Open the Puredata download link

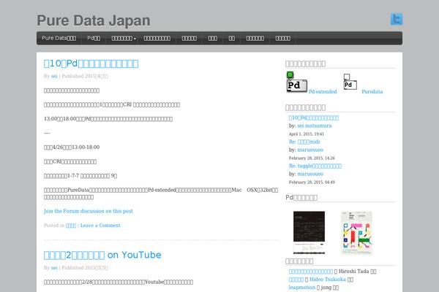pos(372,92)
